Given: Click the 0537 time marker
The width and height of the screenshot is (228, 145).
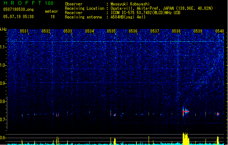Looking at the screenshot, I should tap(155, 31).
